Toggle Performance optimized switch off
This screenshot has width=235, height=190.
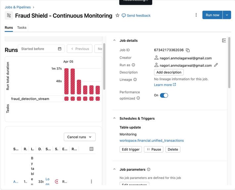tap(164, 95)
